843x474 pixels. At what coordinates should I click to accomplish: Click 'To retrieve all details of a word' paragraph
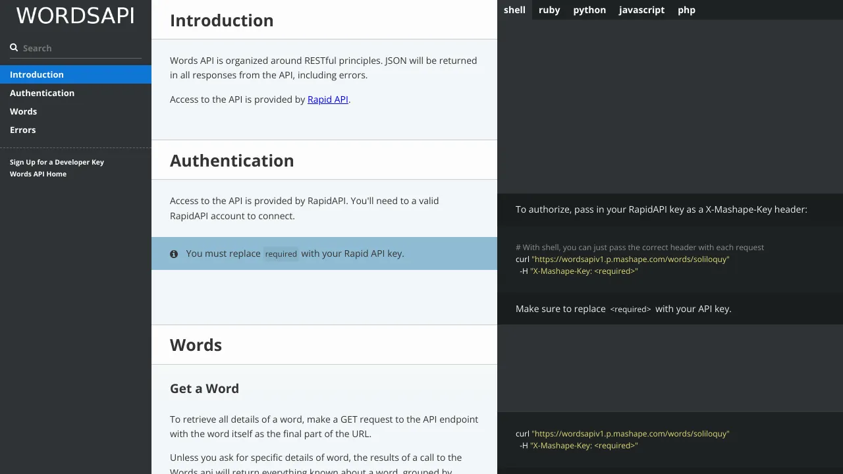(324, 427)
